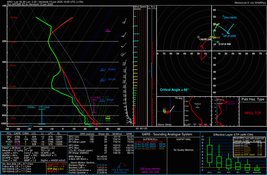Click the green LCL level marker

click(108, 120)
